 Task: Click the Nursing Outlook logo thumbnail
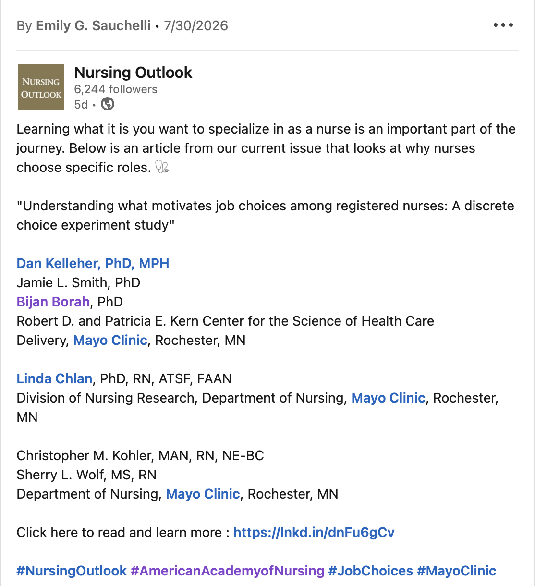pos(41,87)
